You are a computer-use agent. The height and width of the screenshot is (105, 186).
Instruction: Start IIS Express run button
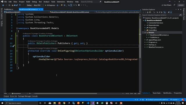(x=50, y=5)
